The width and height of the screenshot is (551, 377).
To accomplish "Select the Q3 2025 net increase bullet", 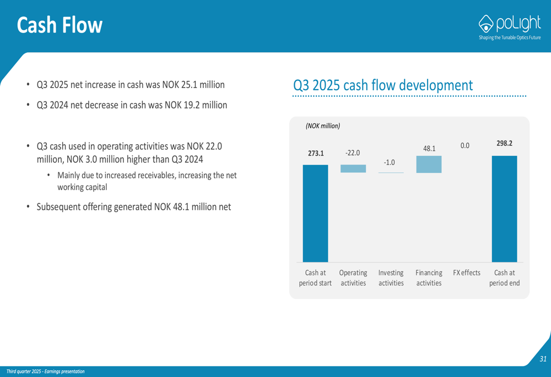I will click(x=131, y=85).
